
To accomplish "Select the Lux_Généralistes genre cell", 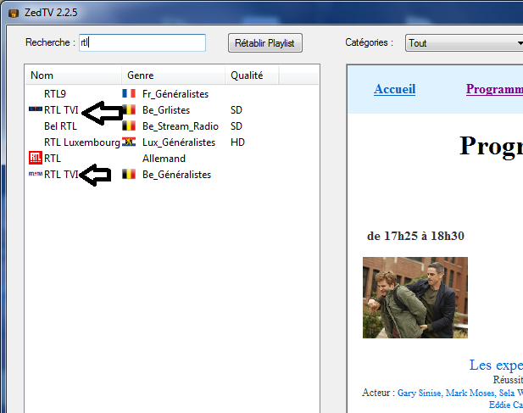I will coord(179,142).
